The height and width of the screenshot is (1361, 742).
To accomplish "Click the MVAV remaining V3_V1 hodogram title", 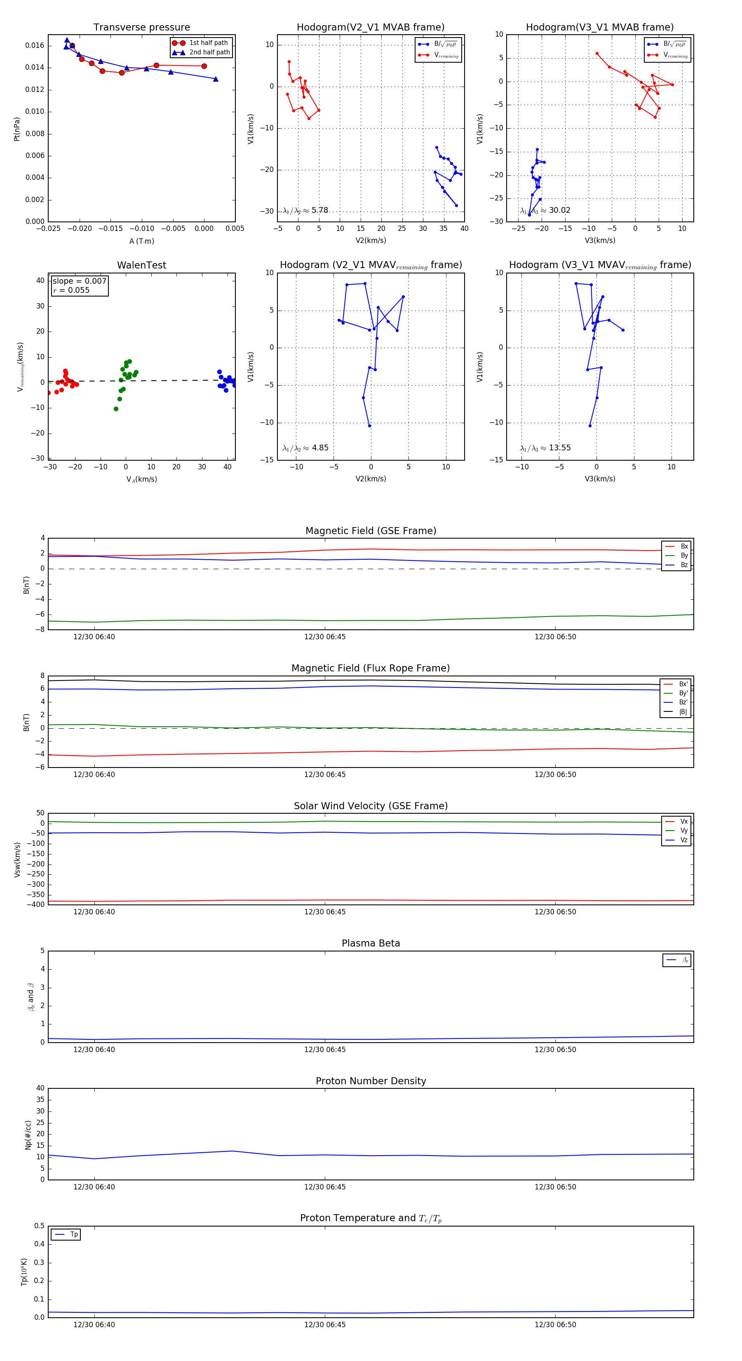I will [600, 265].
